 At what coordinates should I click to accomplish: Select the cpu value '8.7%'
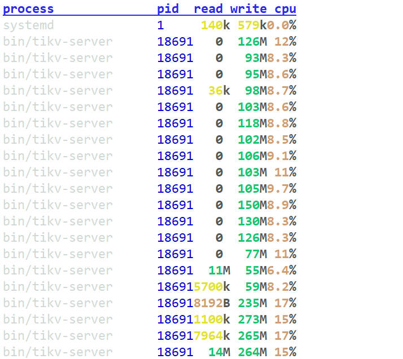click(282, 91)
